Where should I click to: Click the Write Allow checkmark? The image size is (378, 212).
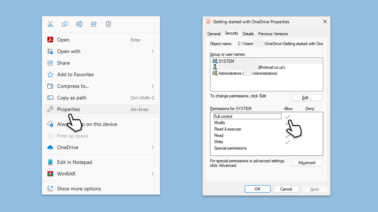pyautogui.click(x=287, y=142)
